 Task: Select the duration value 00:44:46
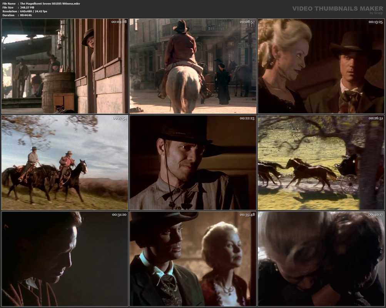pos(26,15)
